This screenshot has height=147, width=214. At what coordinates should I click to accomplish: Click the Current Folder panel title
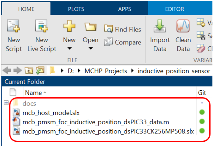pyautogui.click(x=25, y=82)
